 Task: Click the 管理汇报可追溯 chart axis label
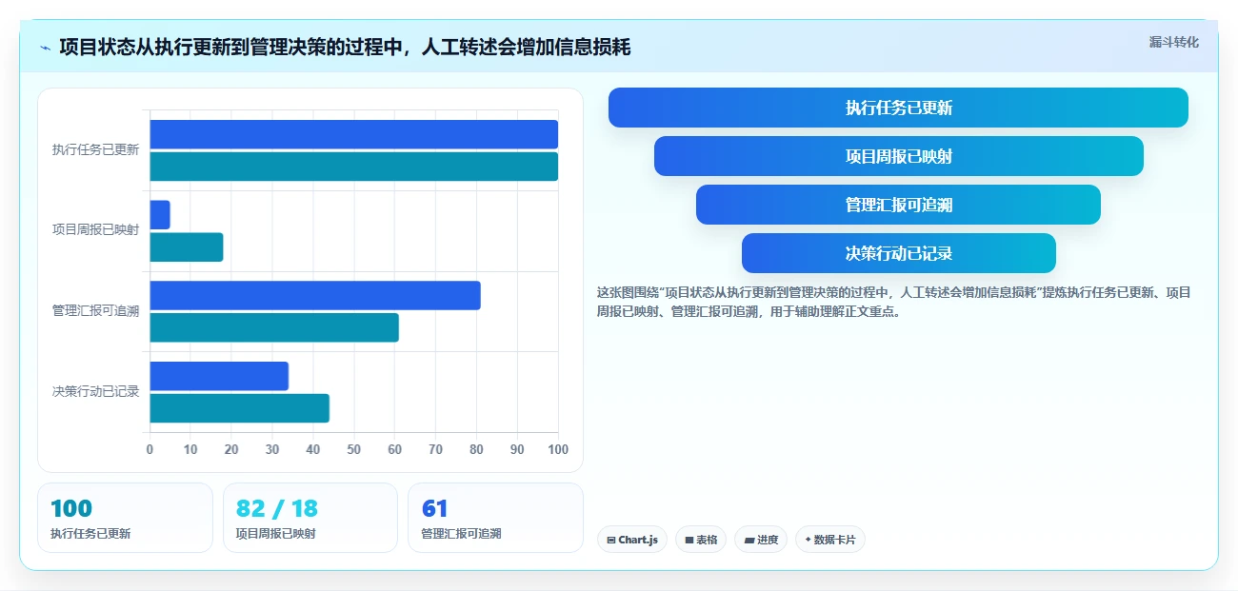[x=95, y=311]
